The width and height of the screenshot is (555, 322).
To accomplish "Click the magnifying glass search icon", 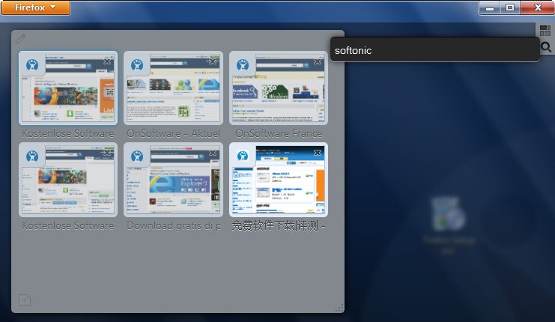I will (545, 47).
